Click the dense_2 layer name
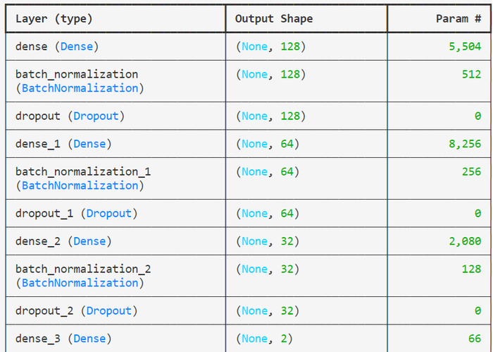 (x=39, y=241)
